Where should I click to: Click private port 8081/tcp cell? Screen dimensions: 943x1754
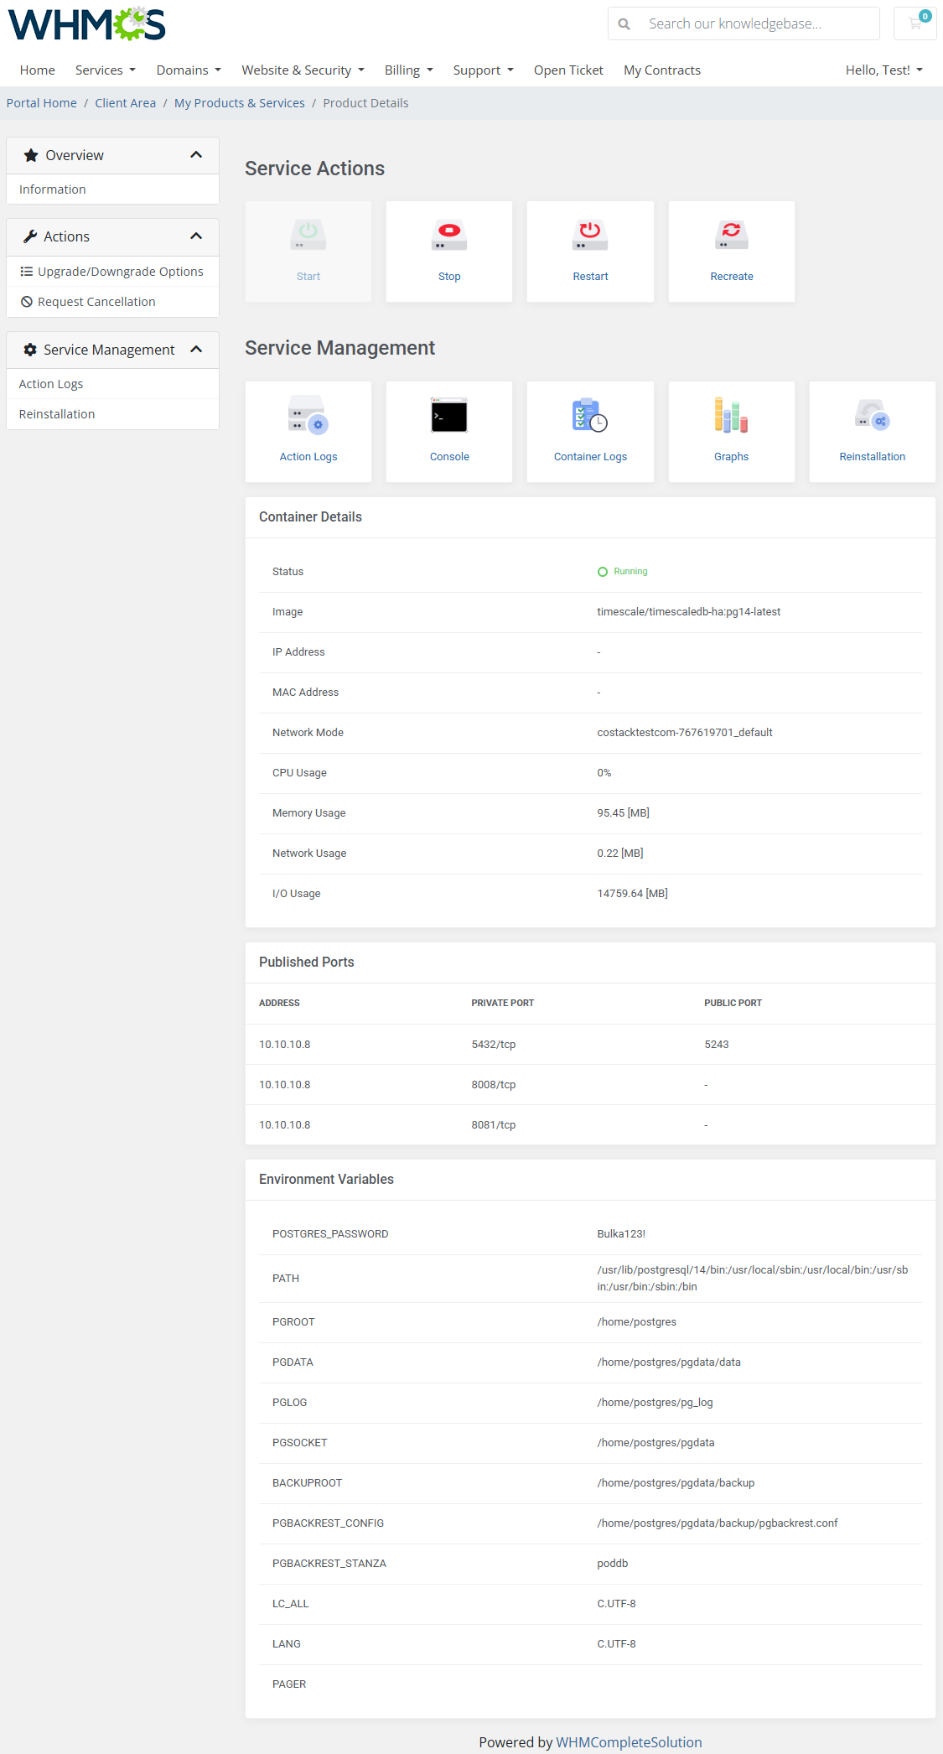point(494,1125)
